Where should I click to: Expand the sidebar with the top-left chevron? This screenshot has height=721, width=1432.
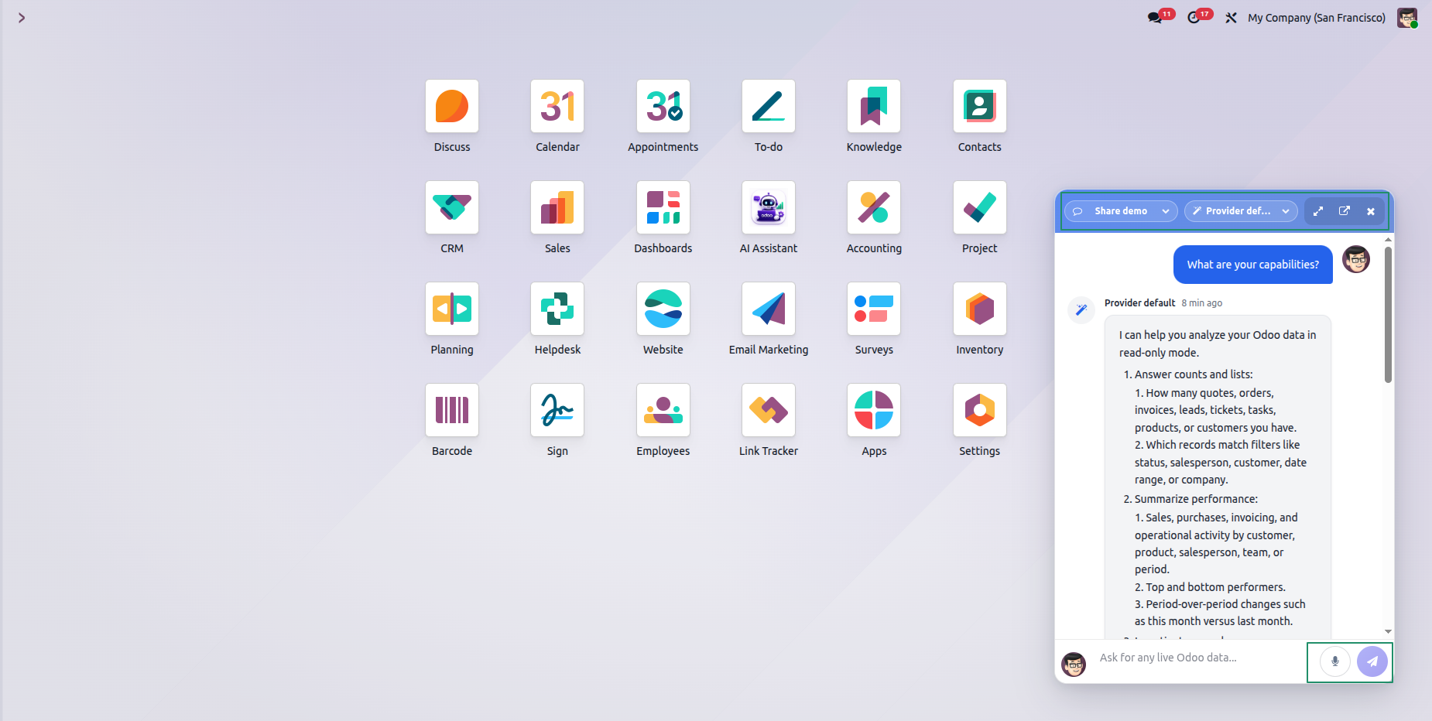pos(22,18)
